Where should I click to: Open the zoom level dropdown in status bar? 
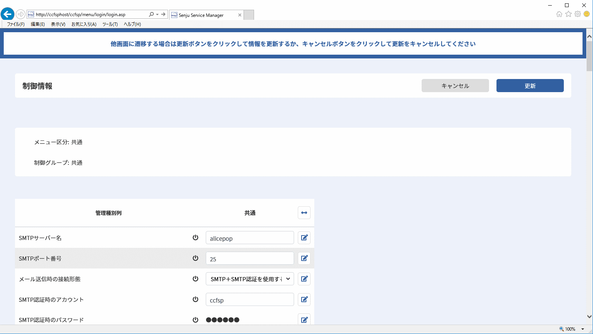coord(583,329)
